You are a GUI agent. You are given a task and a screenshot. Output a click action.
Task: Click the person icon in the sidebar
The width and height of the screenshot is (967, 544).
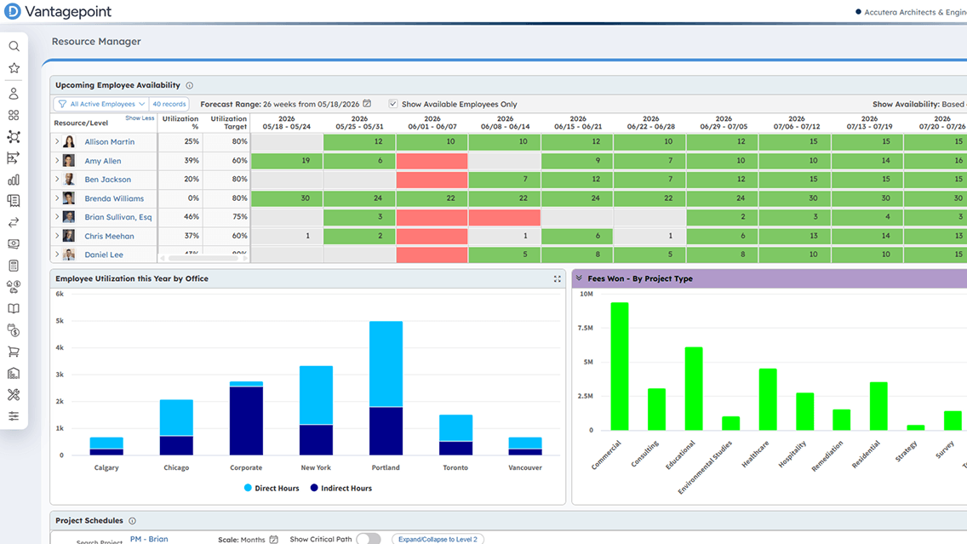[14, 94]
